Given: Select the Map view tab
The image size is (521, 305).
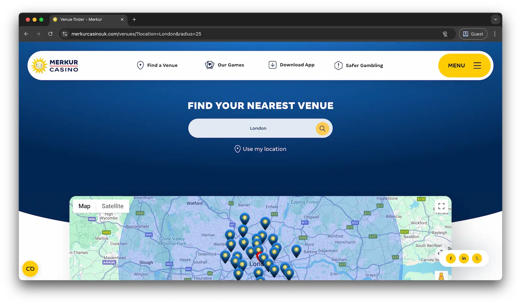Looking at the screenshot, I should pyautogui.click(x=84, y=206).
